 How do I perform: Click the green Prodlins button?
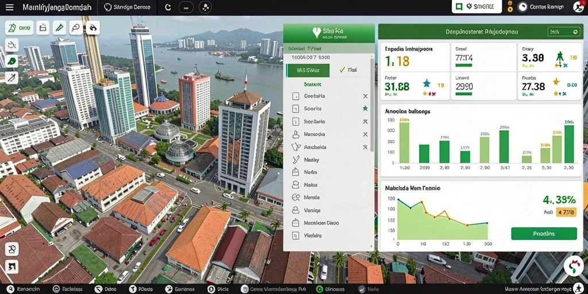[544, 234]
